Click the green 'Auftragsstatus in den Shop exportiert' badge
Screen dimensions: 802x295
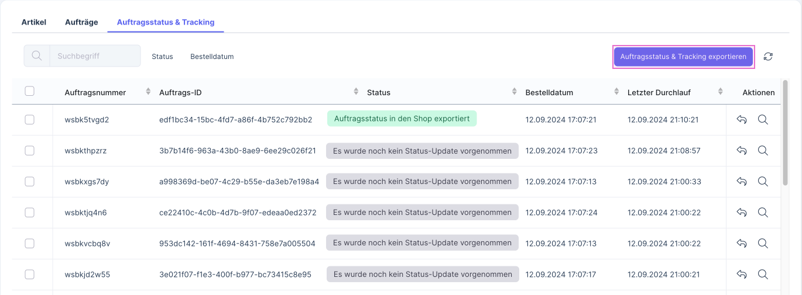click(x=402, y=119)
